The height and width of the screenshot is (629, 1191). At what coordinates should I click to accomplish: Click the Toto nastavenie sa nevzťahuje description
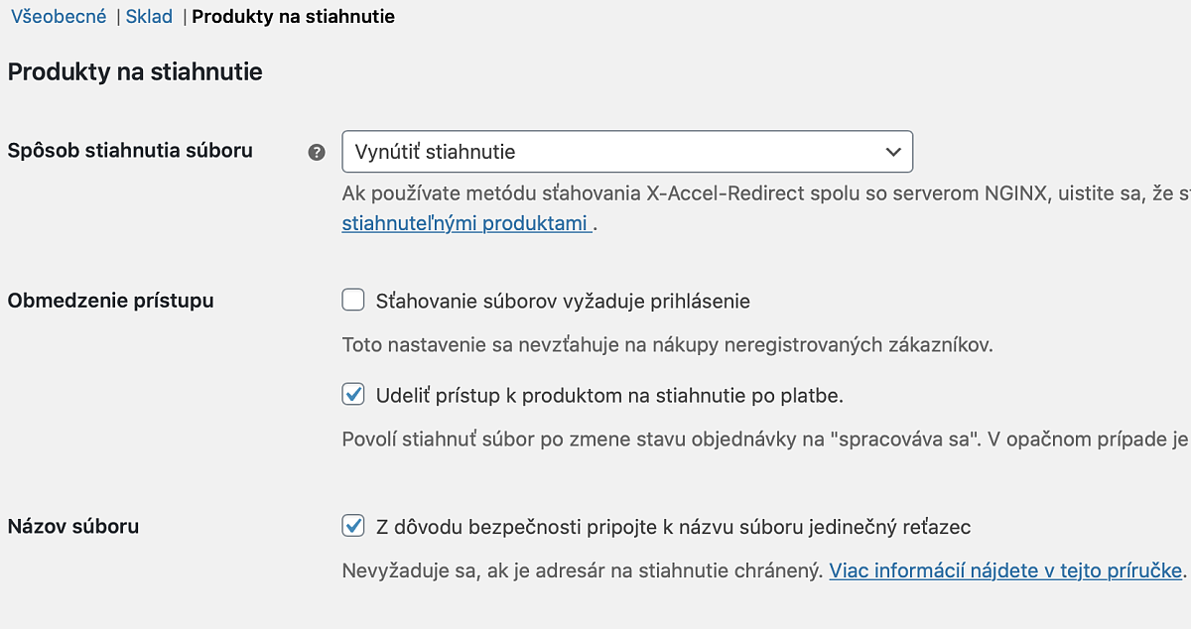(667, 345)
